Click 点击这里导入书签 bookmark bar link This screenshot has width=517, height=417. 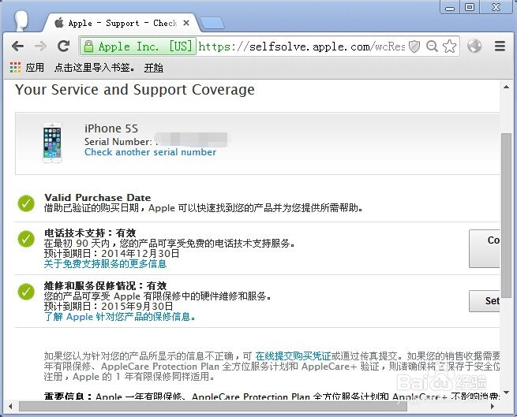pos(95,68)
